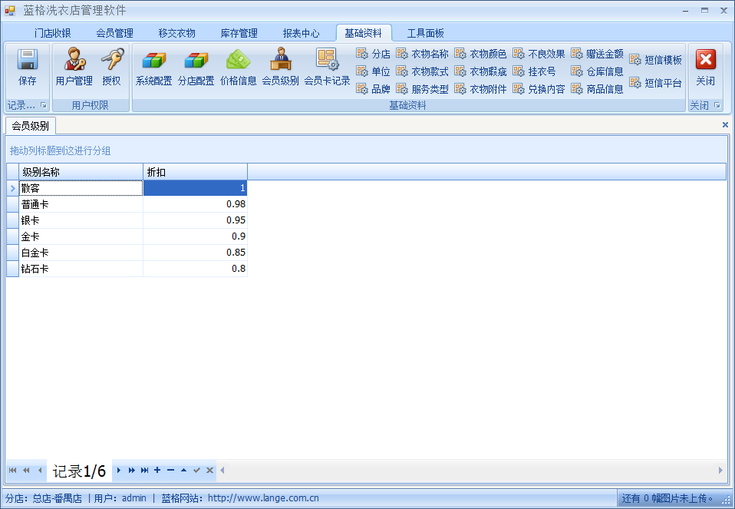Go to next page of records
This screenshot has height=509, width=735.
click(132, 470)
